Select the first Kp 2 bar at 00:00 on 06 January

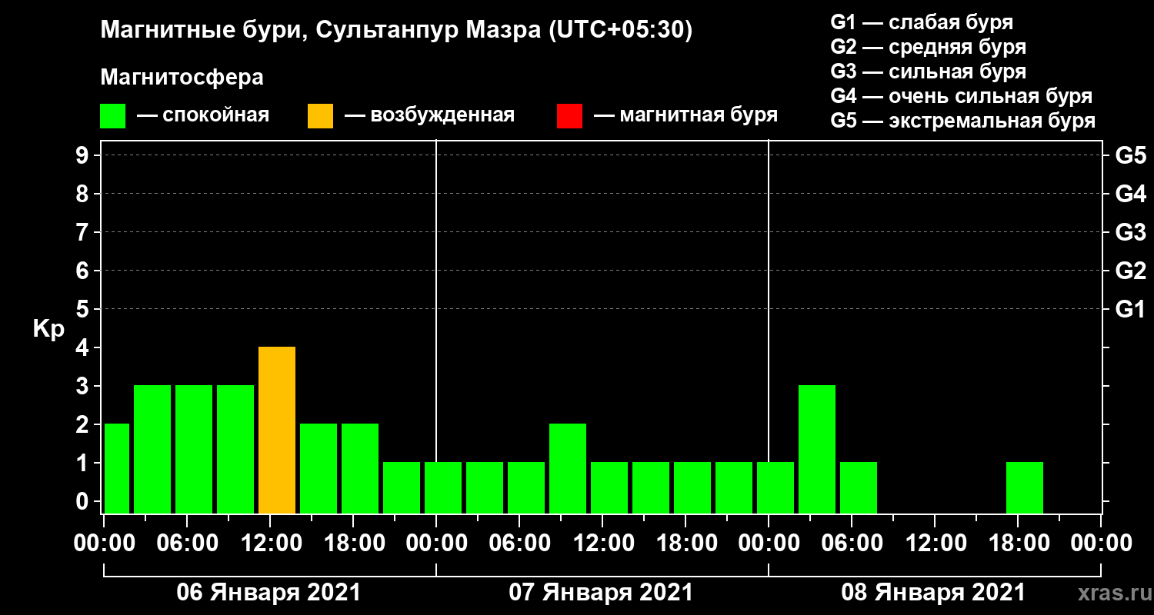(117, 469)
